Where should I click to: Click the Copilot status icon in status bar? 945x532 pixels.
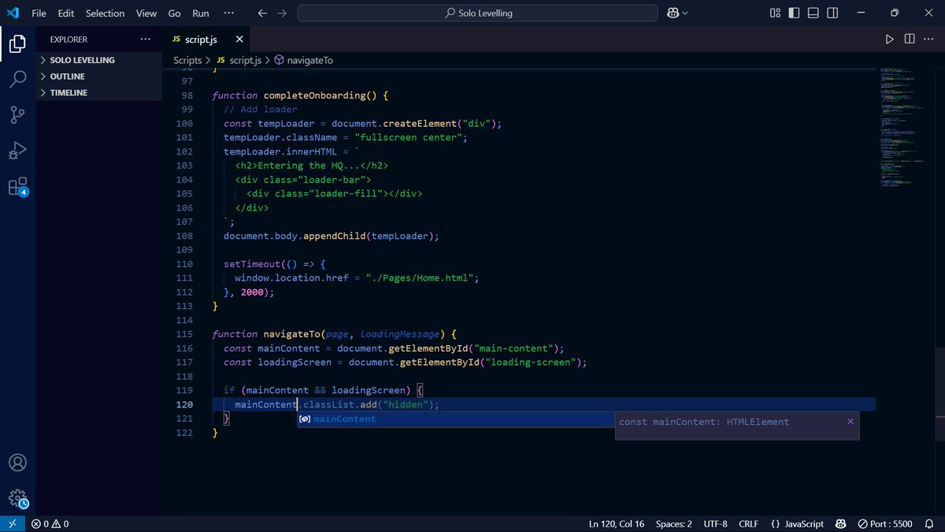point(841,524)
